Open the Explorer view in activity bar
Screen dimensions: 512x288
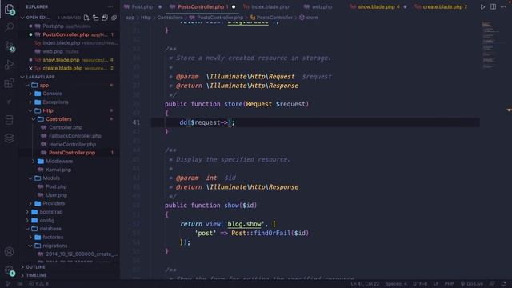(9, 9)
